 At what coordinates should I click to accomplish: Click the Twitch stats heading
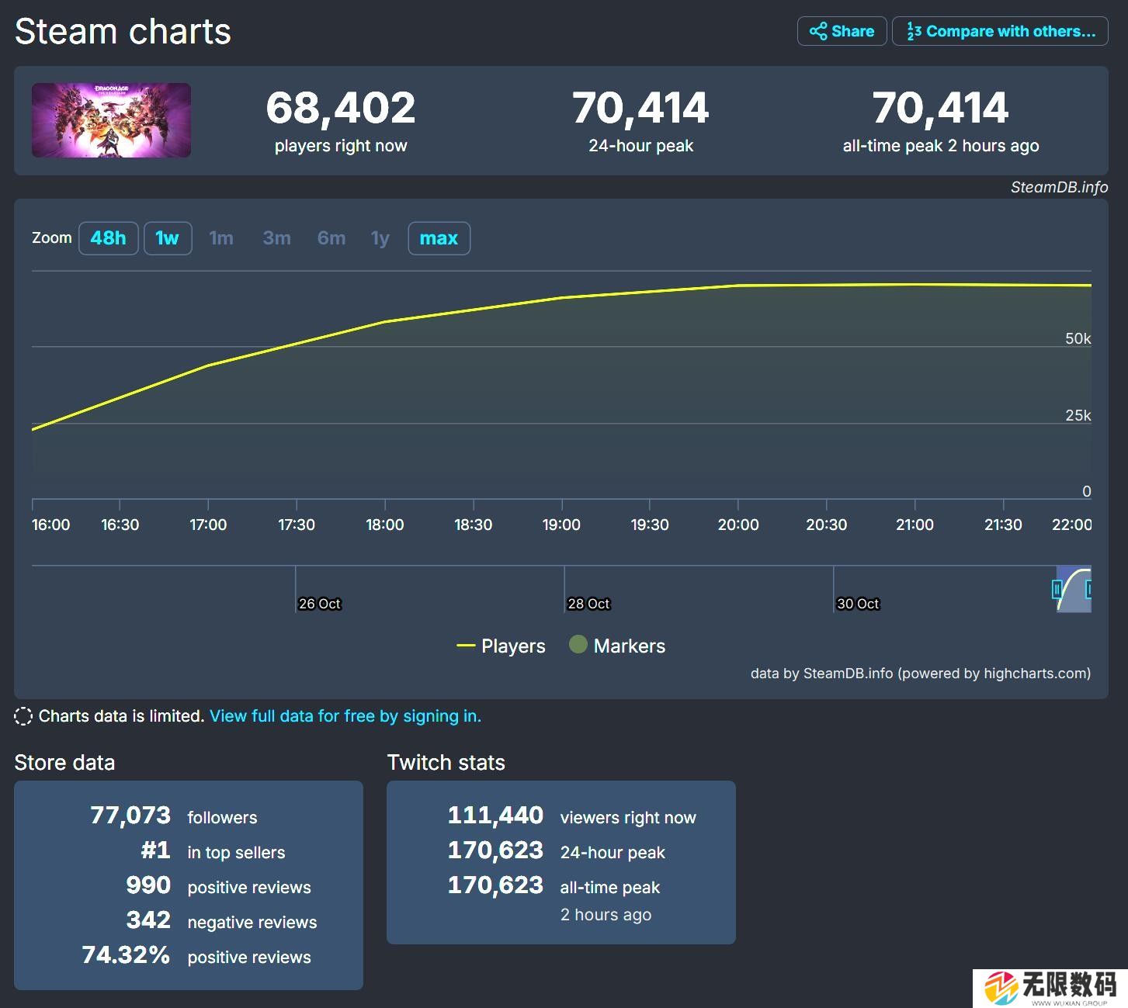pyautogui.click(x=446, y=763)
